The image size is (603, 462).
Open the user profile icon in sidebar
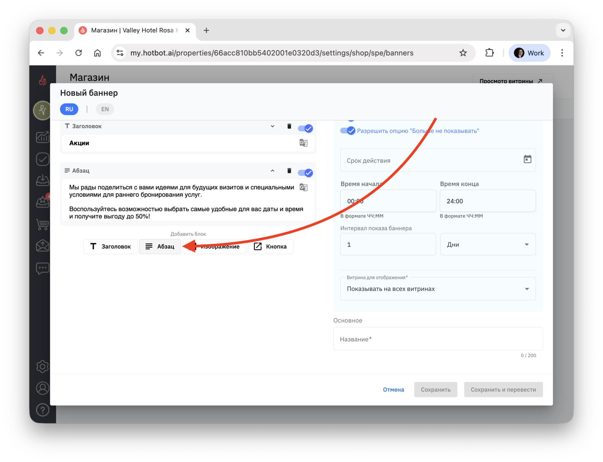[43, 388]
